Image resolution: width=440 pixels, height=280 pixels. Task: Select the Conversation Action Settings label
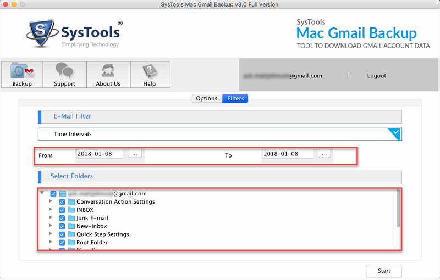coord(116,202)
